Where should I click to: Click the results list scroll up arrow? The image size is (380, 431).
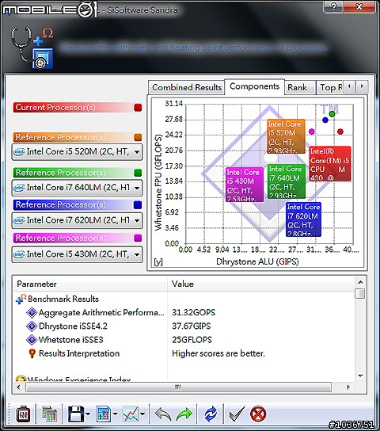pos(360,282)
